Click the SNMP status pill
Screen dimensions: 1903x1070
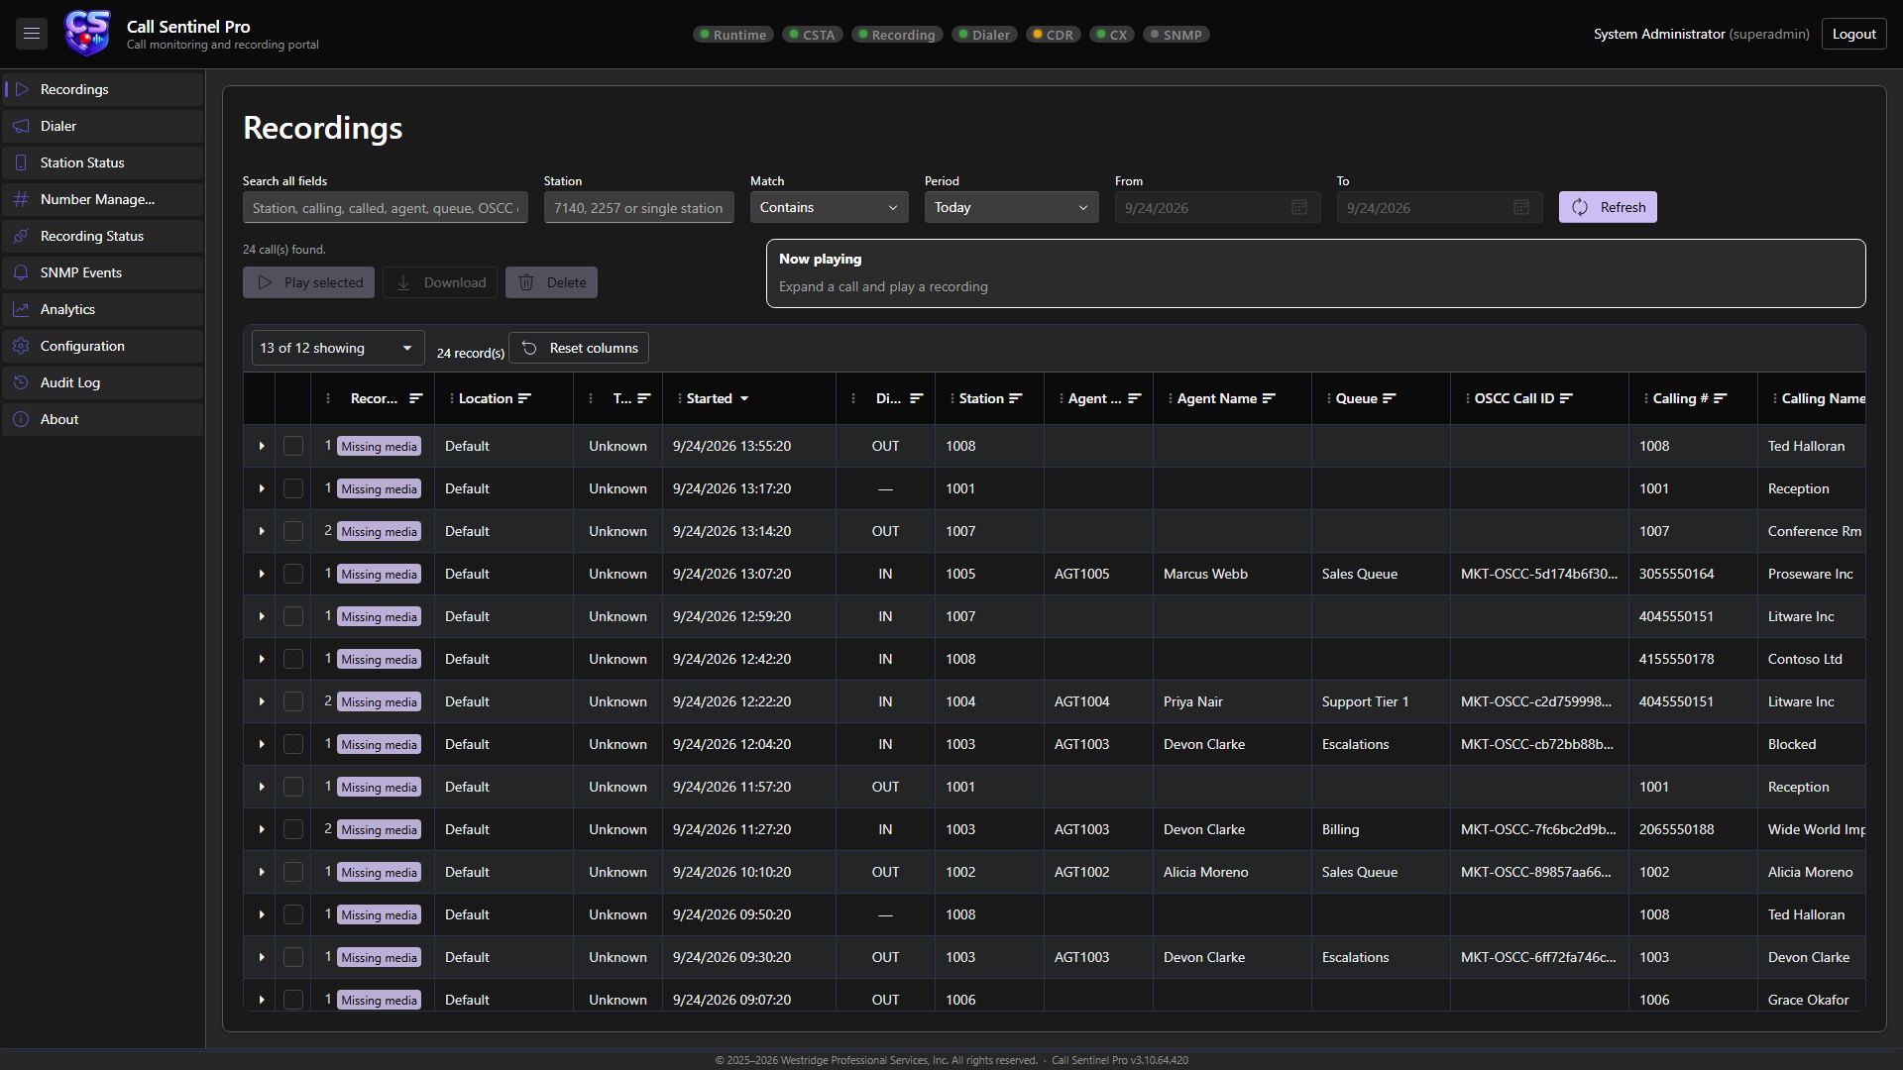coord(1175,35)
